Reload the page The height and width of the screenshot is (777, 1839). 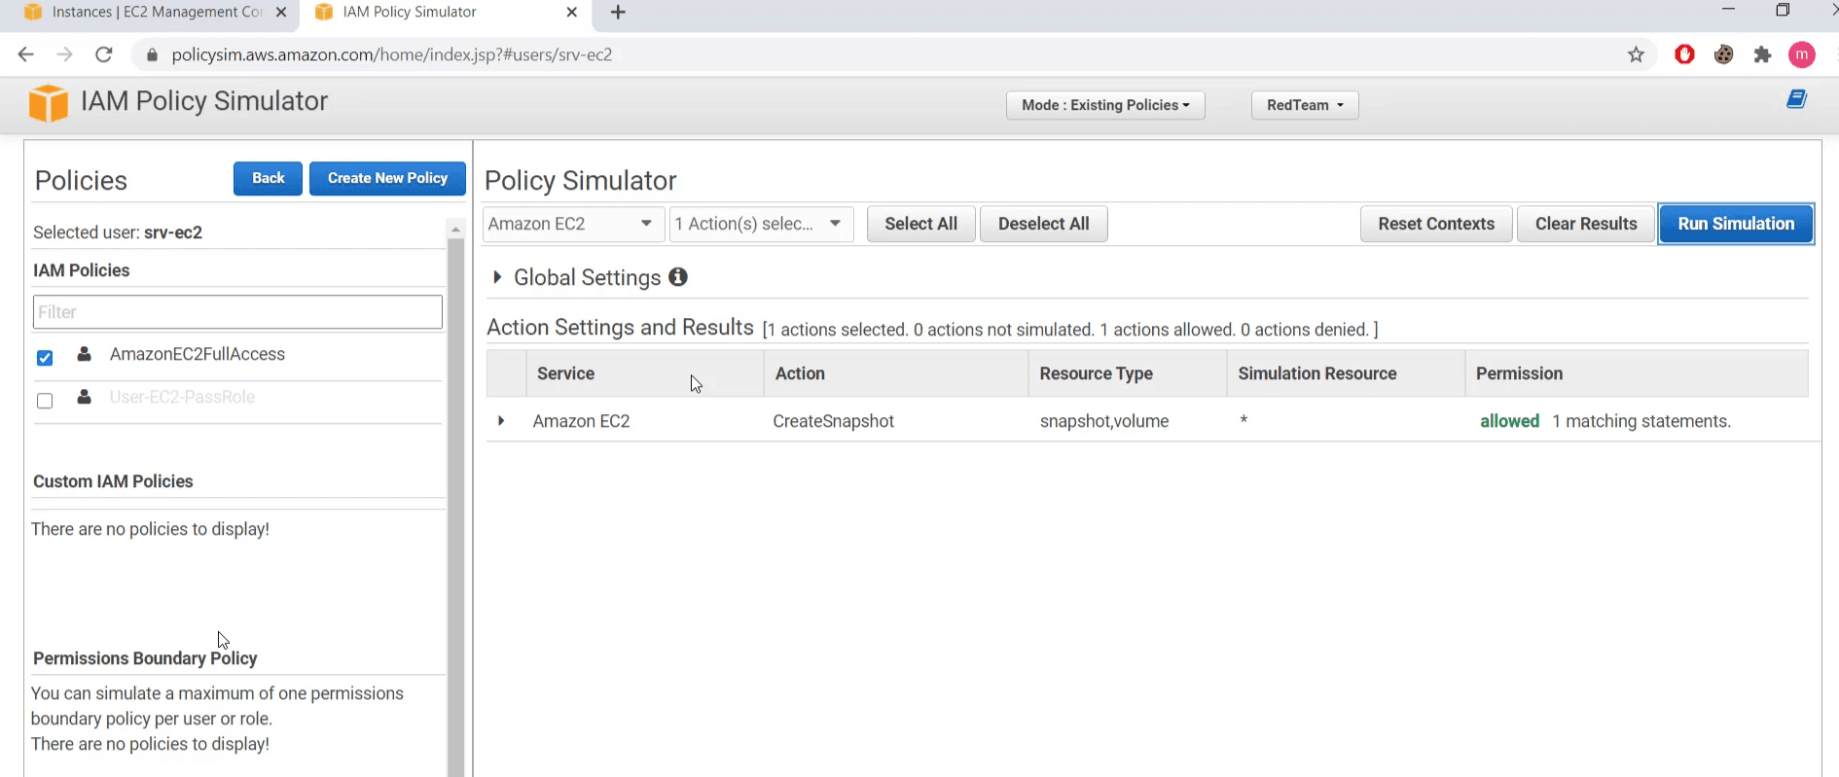coord(104,54)
